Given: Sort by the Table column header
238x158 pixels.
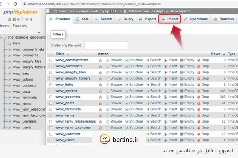Looking at the screenshot, I should [x=60, y=54].
